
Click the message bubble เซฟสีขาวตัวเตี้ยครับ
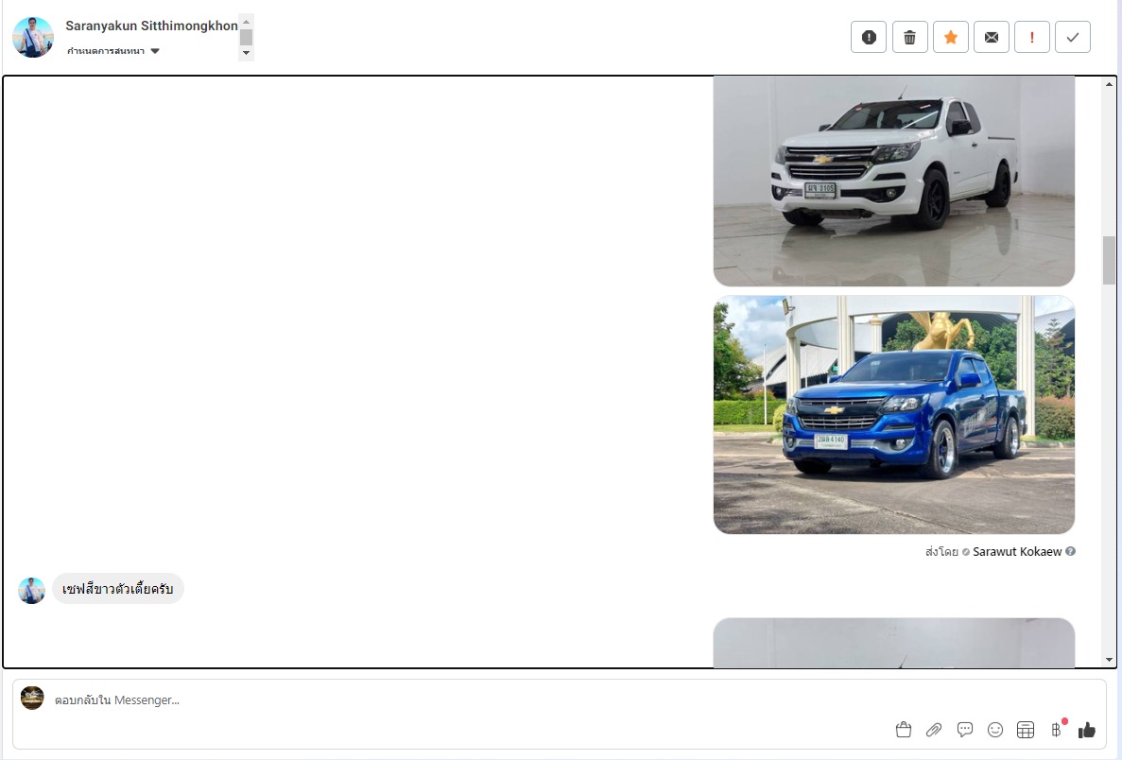point(118,589)
